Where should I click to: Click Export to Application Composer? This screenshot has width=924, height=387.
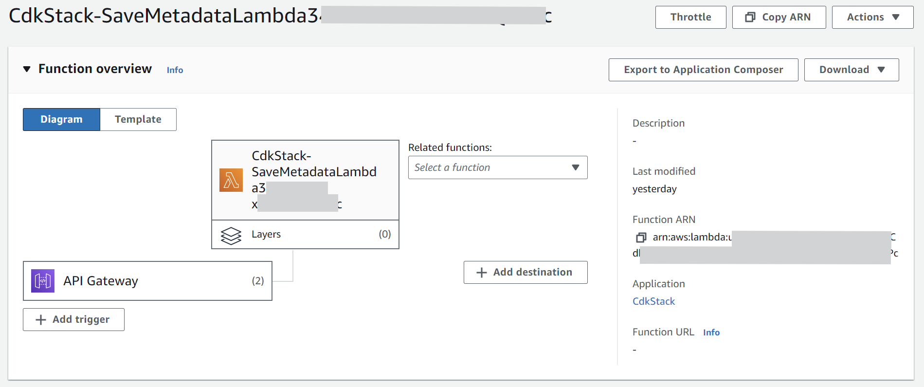click(703, 70)
